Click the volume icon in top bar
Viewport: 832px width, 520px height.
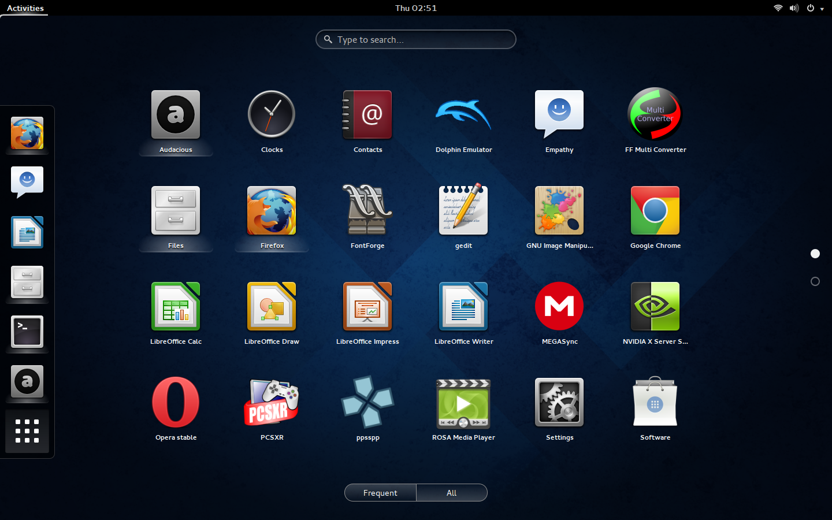[x=794, y=8]
